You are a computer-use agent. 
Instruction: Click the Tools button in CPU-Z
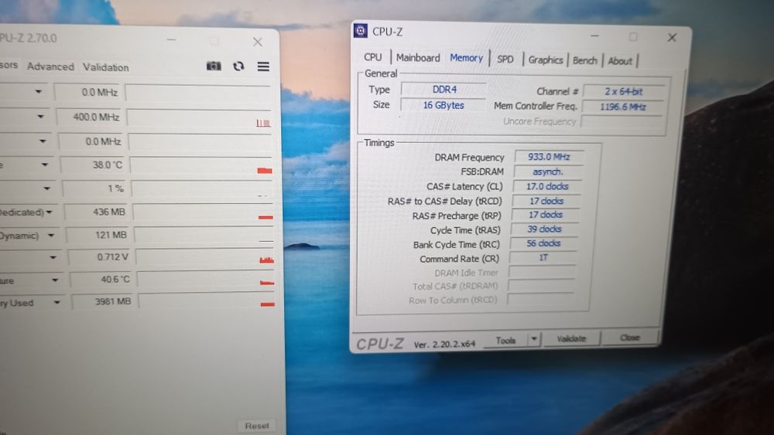505,340
